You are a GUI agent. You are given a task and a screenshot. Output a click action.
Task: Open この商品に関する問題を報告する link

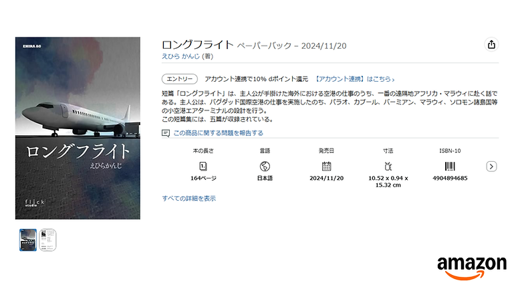219,133
